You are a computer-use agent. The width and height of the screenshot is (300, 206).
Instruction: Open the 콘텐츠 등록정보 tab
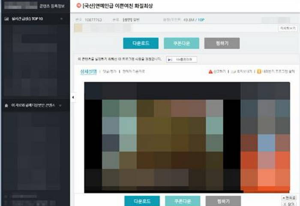52,6
